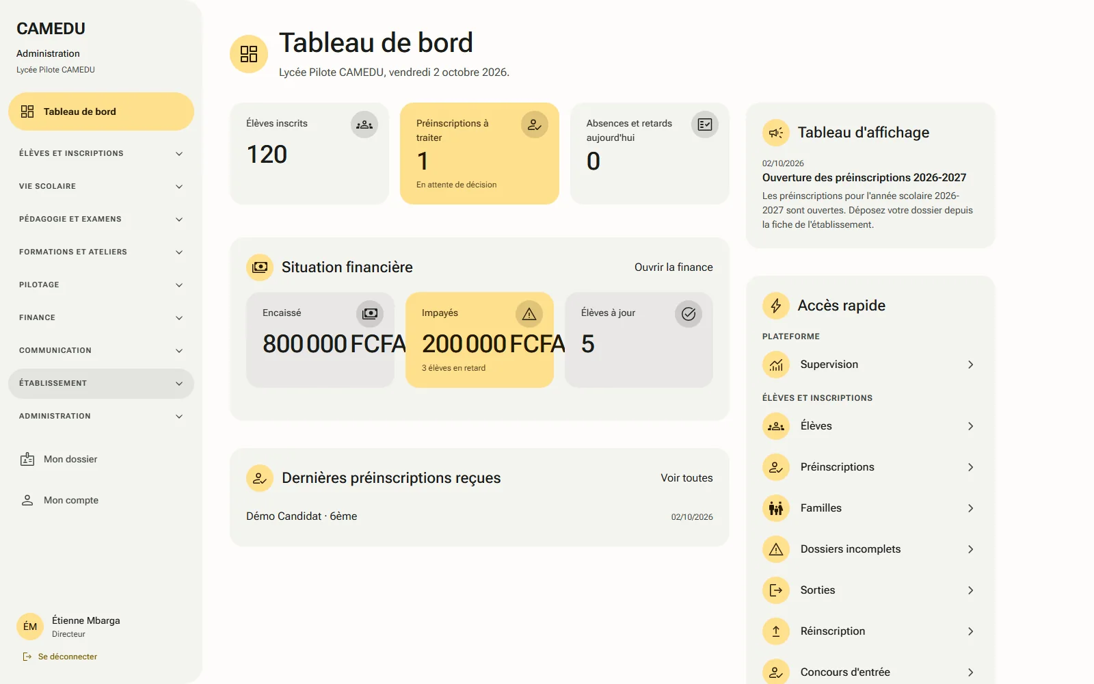Expand the Pilotage sidebar section
Screen dimensions: 1094x684
pos(101,285)
